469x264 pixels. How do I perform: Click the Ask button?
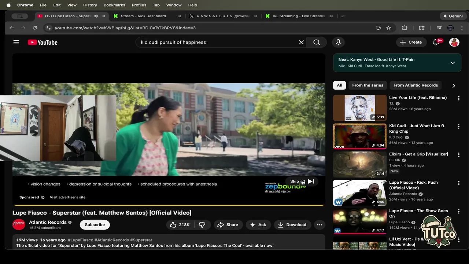(258, 225)
